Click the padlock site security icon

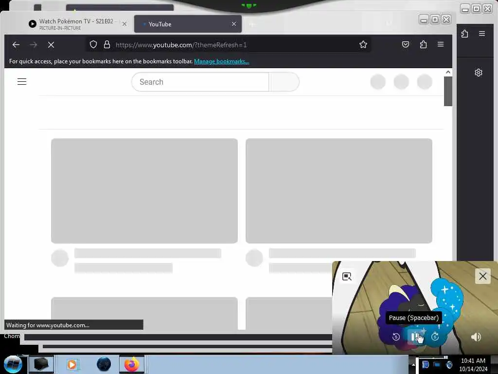pos(107,44)
